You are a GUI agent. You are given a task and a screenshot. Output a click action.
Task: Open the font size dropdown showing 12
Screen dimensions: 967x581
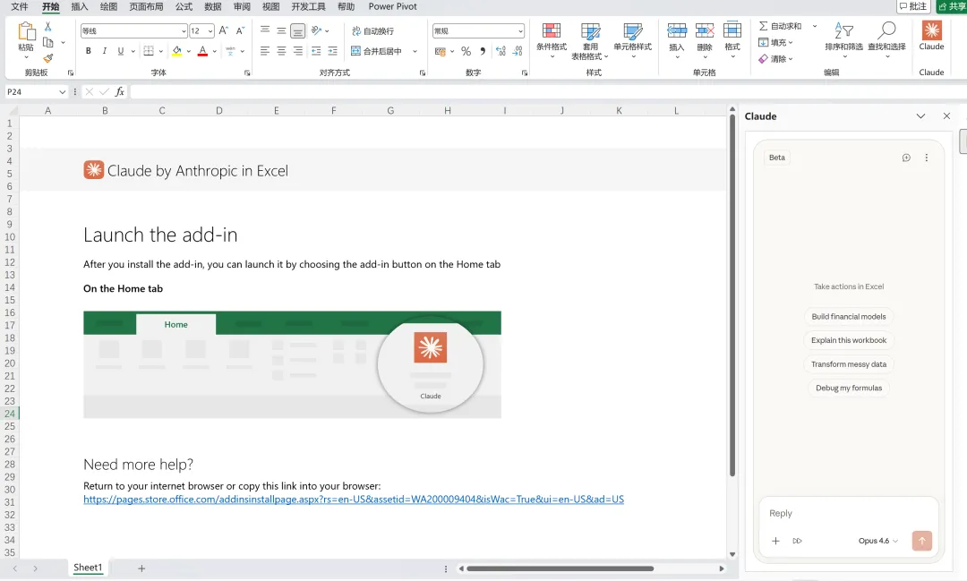[x=210, y=30]
